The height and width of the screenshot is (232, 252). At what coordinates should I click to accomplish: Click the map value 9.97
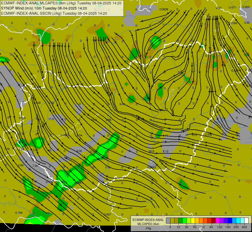tap(219, 8)
